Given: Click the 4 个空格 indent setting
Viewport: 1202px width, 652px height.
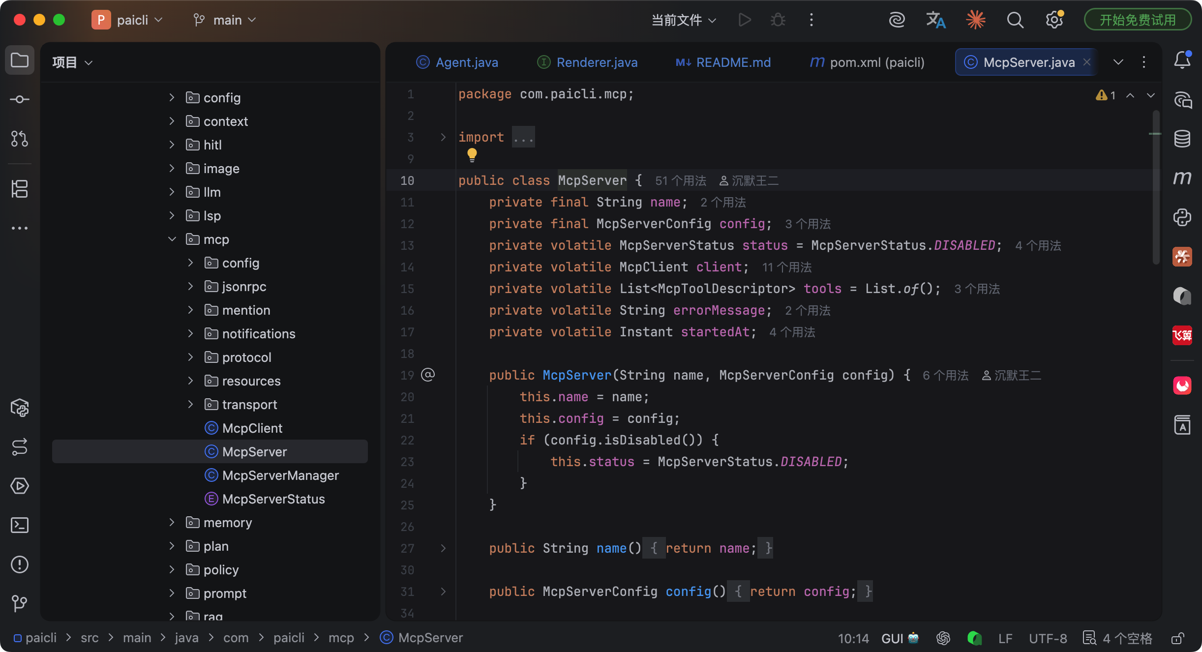Looking at the screenshot, I should pos(1118,638).
